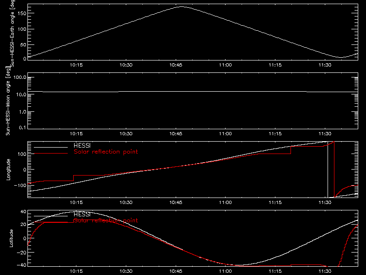Click 10:15 under the Moon angle plot
Viewport: 366px width, 275px height.
click(x=76, y=134)
